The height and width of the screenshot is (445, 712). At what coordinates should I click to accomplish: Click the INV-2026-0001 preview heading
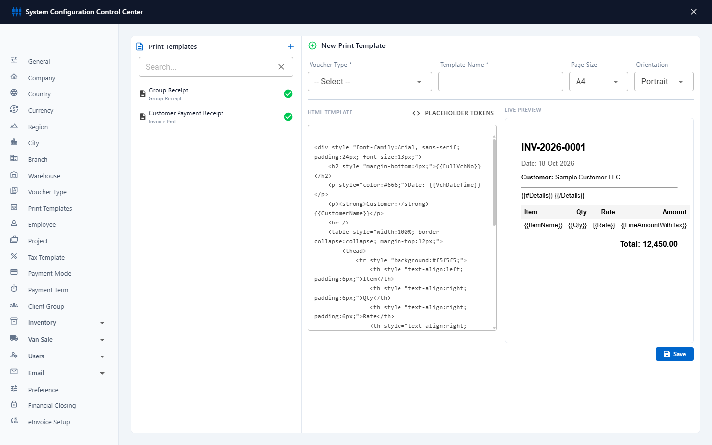coord(553,147)
